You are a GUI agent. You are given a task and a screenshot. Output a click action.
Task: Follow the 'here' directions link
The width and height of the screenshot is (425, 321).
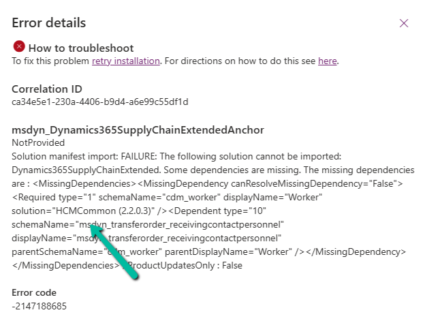[x=327, y=61]
